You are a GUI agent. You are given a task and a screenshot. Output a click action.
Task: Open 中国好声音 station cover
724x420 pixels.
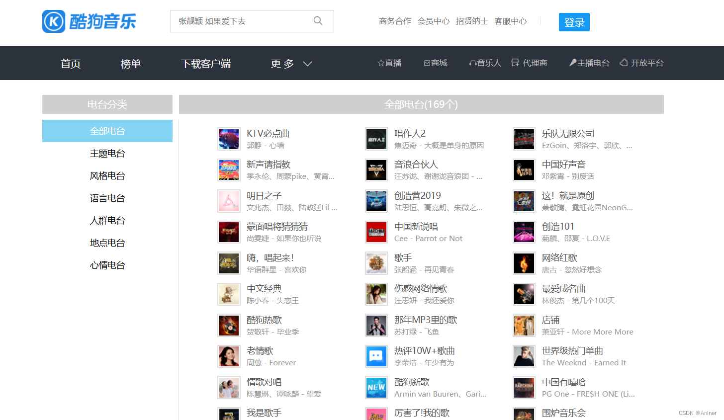pos(524,170)
